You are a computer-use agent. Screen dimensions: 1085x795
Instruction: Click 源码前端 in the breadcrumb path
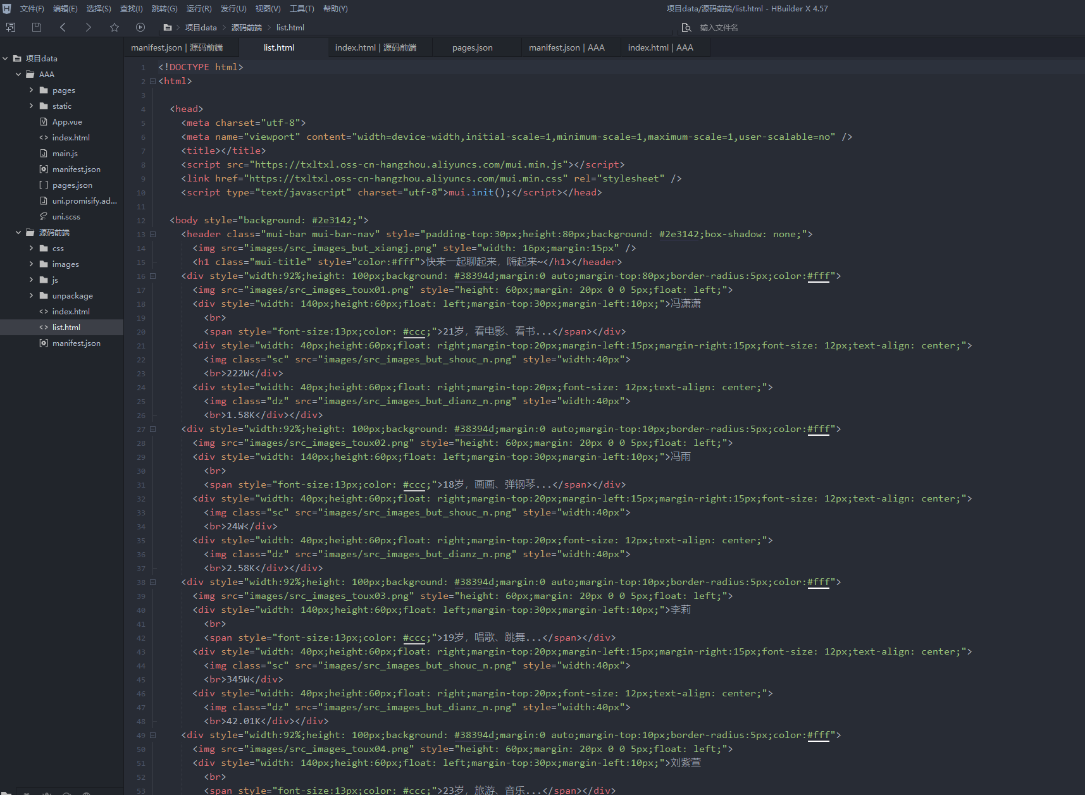(x=246, y=28)
